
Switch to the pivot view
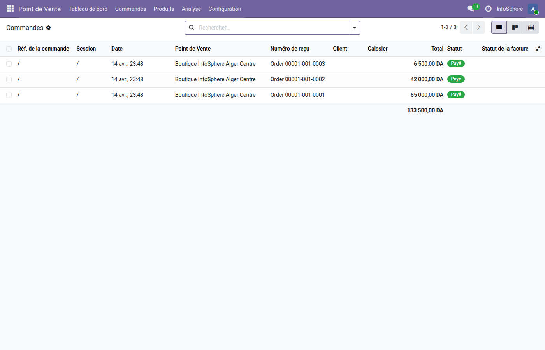click(x=531, y=27)
